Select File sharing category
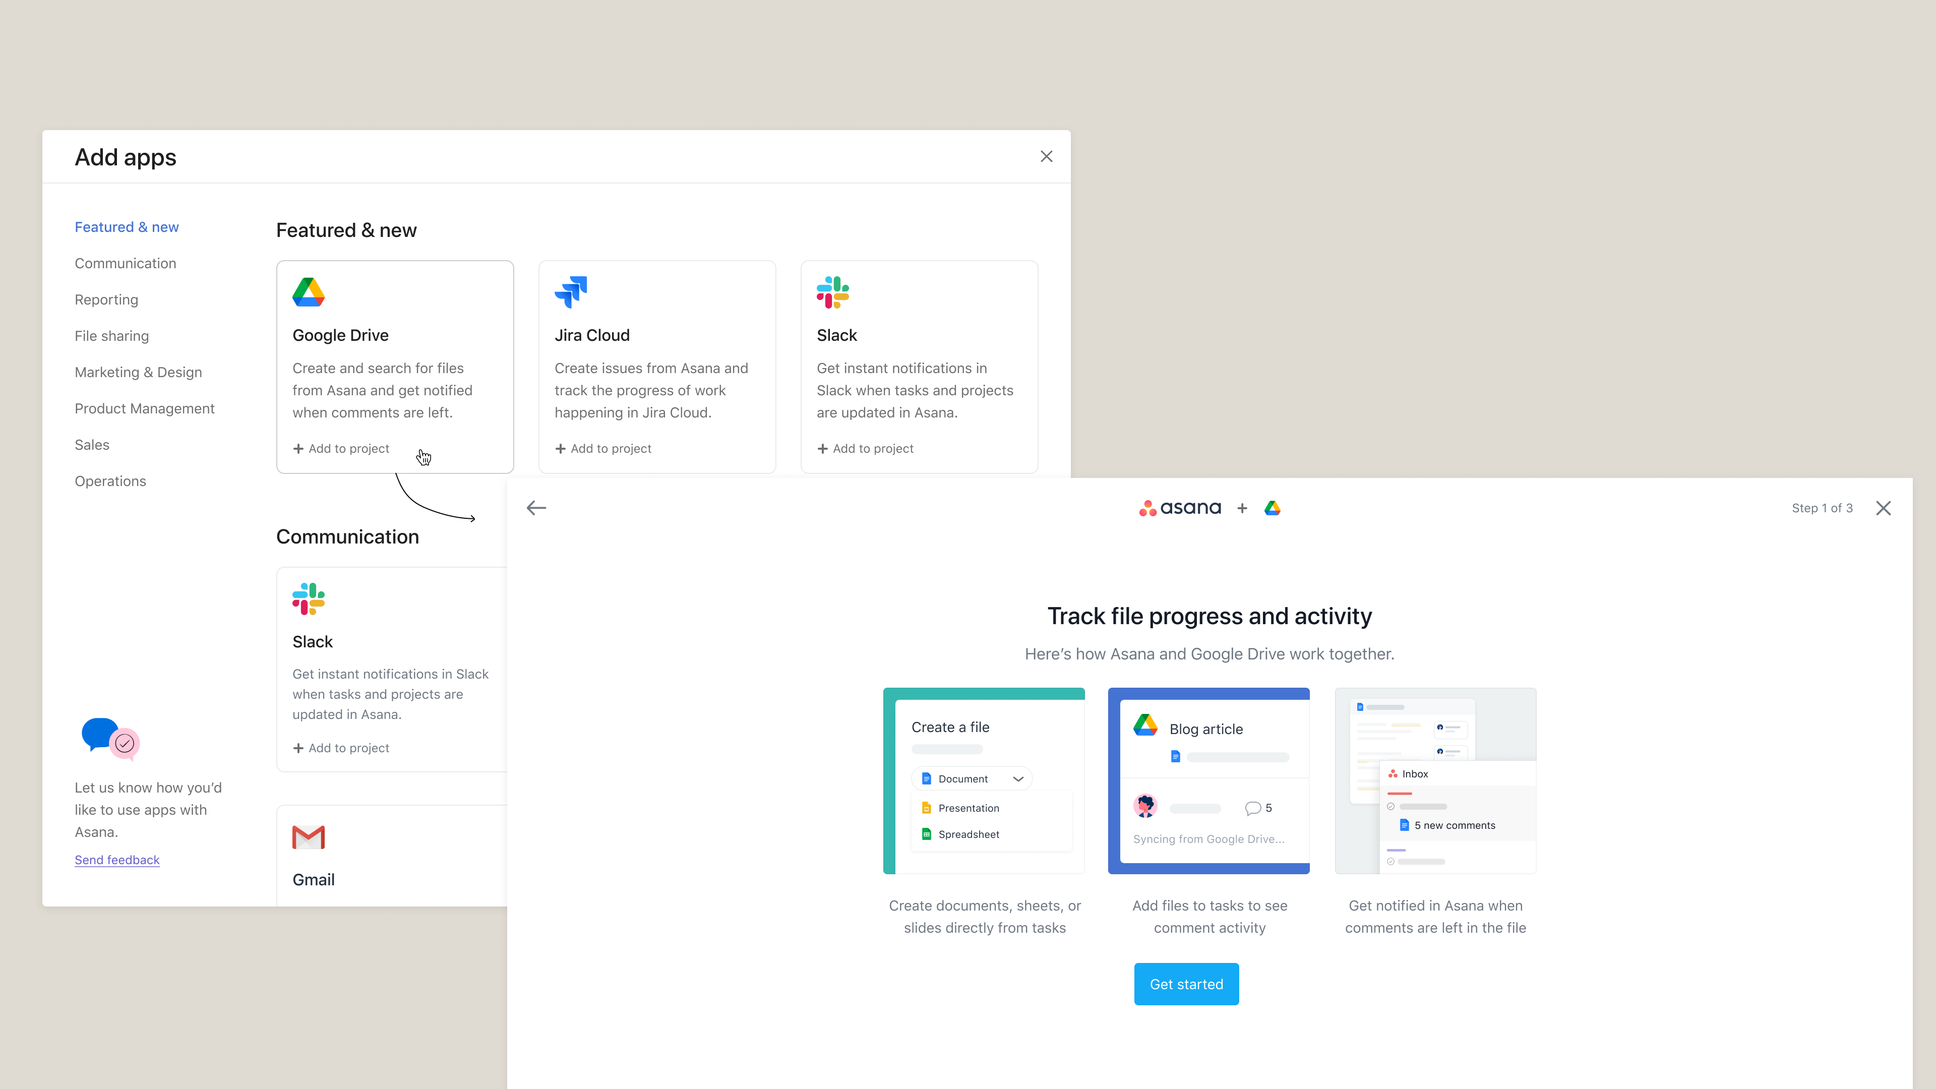The width and height of the screenshot is (1936, 1089). [112, 336]
